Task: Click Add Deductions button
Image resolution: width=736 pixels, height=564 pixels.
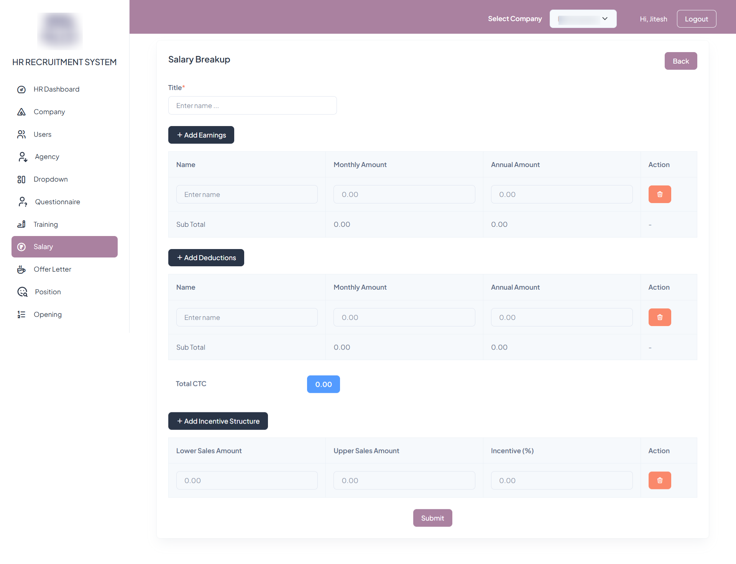Action: coord(206,258)
